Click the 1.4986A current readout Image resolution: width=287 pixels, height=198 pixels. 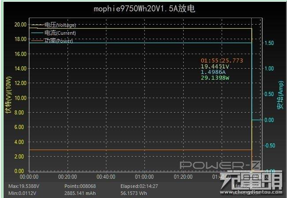pos(213,72)
